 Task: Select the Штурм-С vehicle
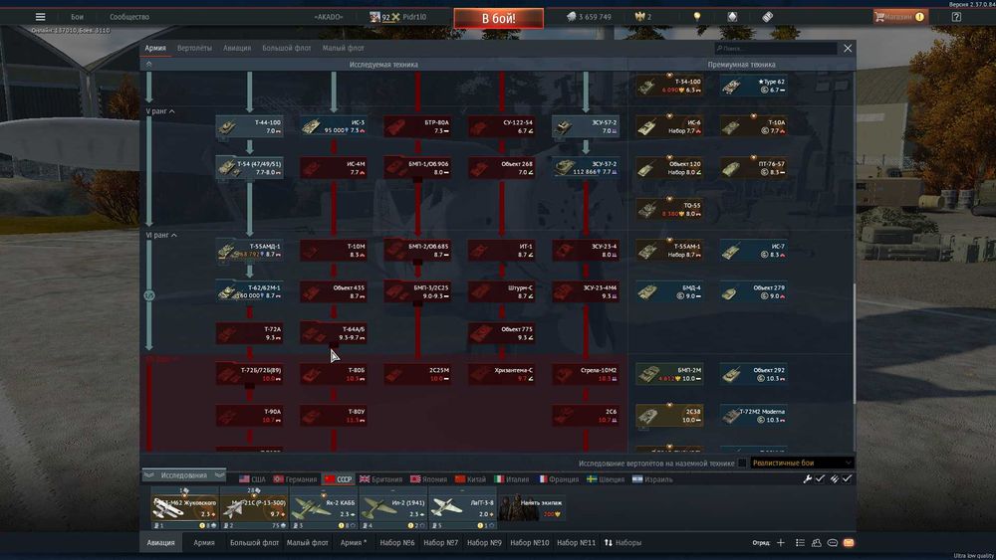pyautogui.click(x=501, y=291)
